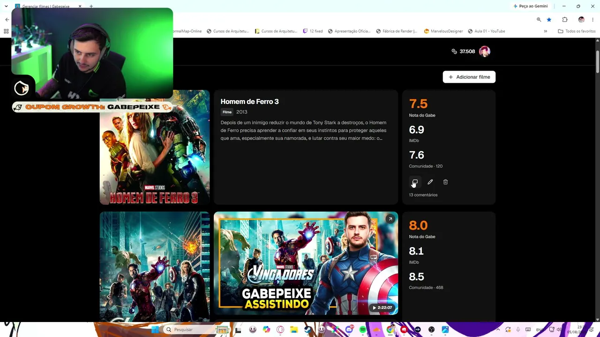The image size is (600, 337).
Task: Open Spotify from the taskbar
Action: pos(363,330)
